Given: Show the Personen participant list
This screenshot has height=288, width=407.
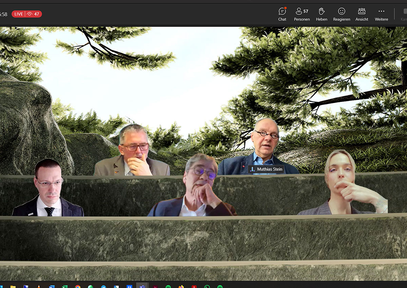Looking at the screenshot, I should coord(302,14).
